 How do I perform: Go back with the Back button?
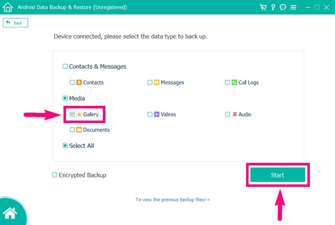pyautogui.click(x=16, y=23)
